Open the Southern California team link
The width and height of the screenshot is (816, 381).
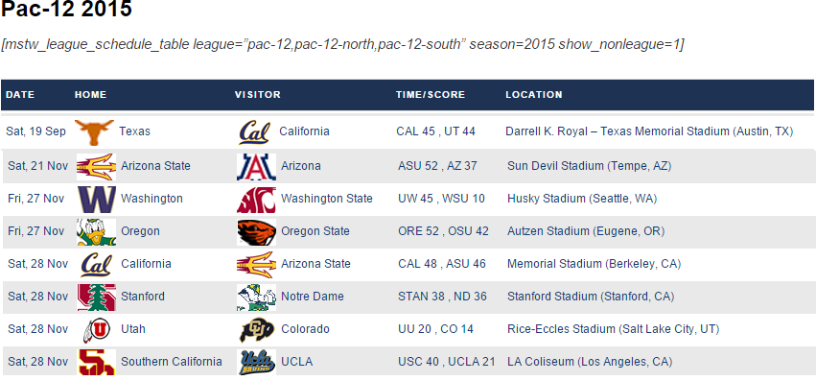tap(172, 362)
